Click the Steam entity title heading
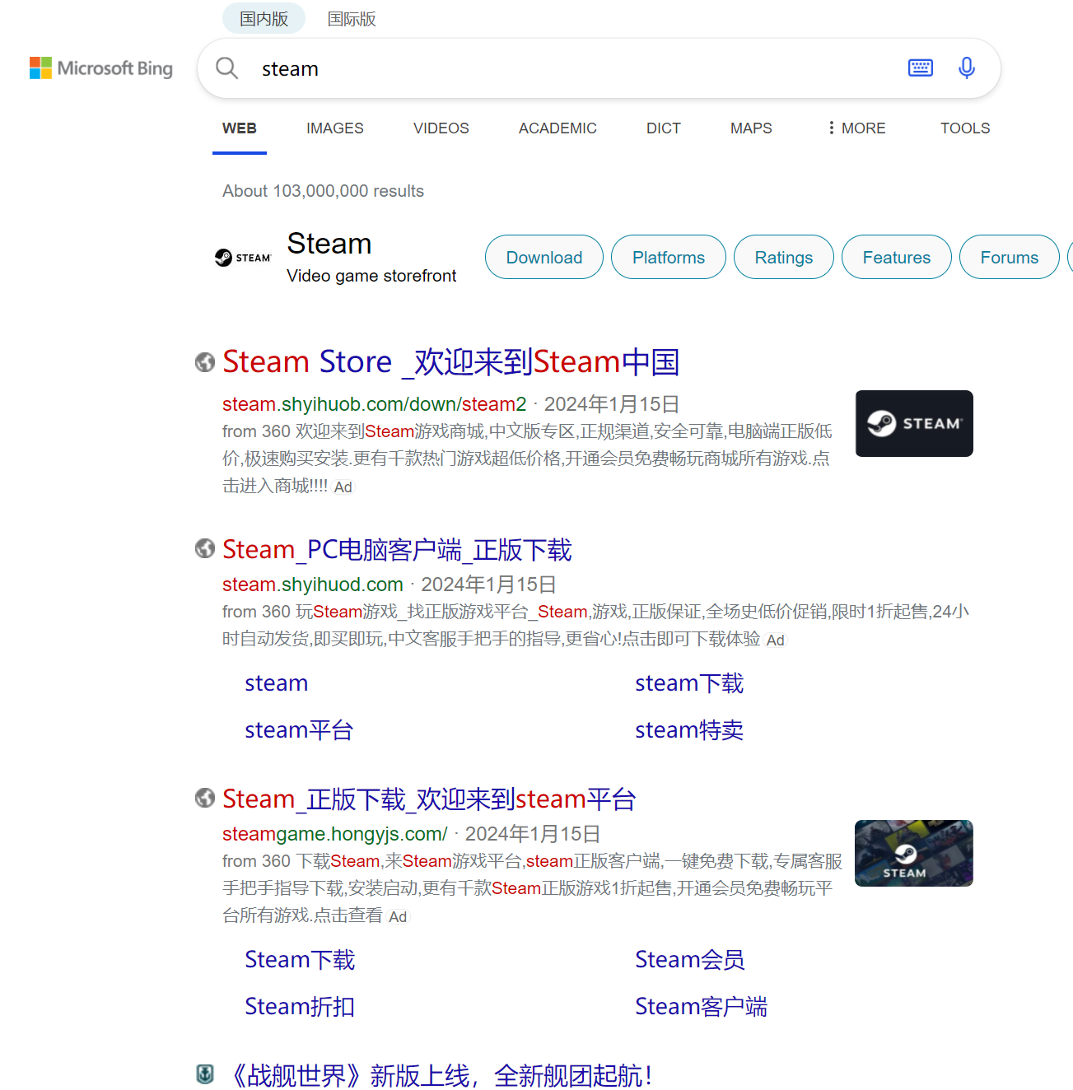1073x1090 pixels. coord(329,244)
